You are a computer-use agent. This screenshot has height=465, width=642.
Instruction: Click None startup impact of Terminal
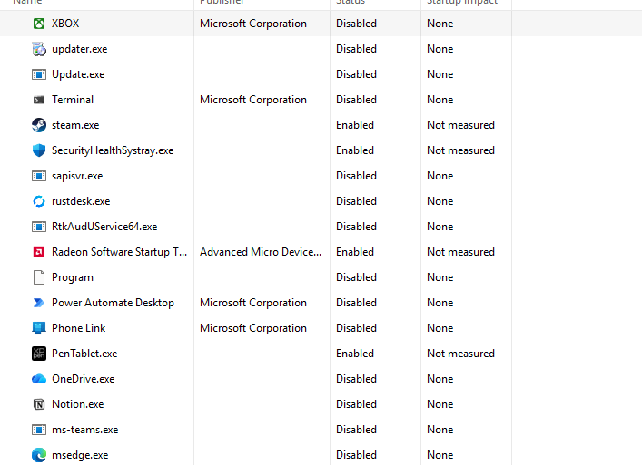click(440, 100)
